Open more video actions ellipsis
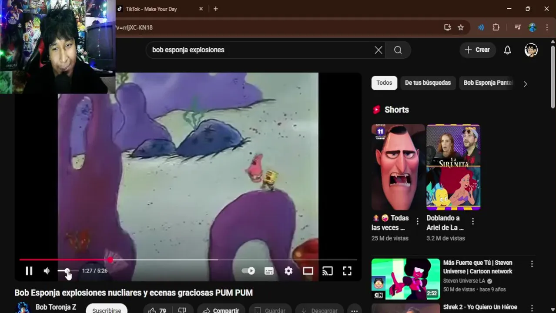 (x=354, y=310)
